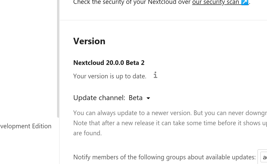Click the "Notify members of the following groups" label
Screen dimensions: 267x164
coord(165,157)
